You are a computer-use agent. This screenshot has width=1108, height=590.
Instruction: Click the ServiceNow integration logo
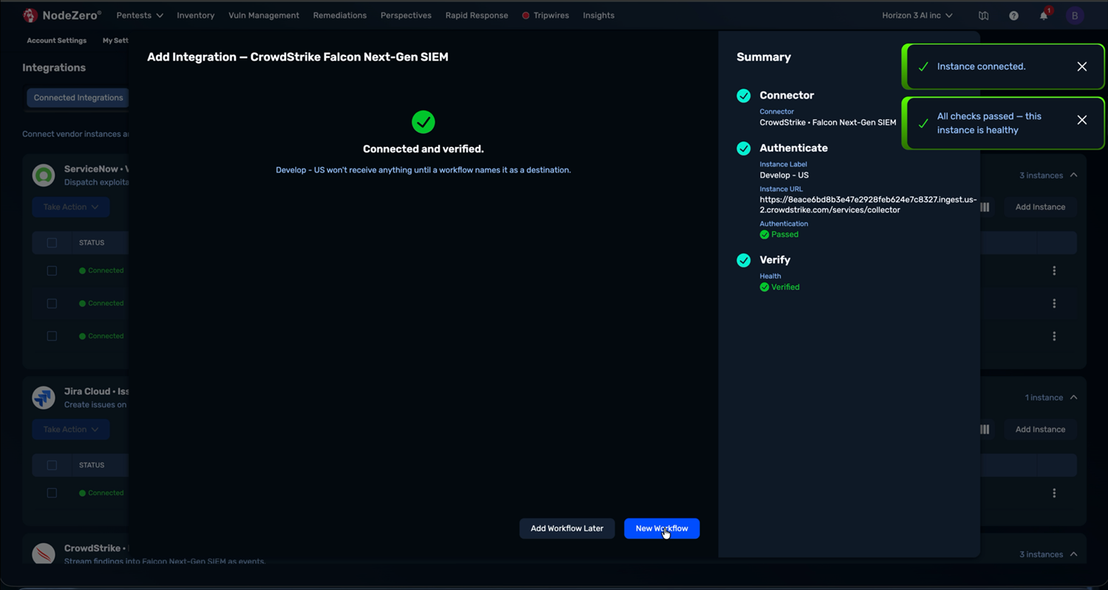44,175
